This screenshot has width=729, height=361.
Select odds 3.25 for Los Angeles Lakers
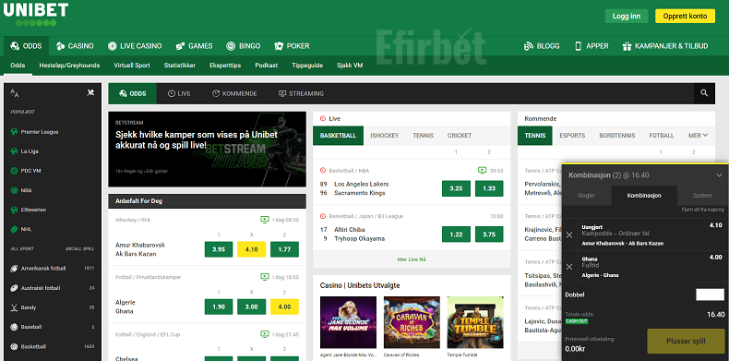pyautogui.click(x=456, y=188)
